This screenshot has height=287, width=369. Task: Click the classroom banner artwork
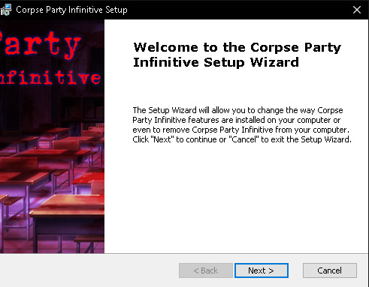click(52, 136)
